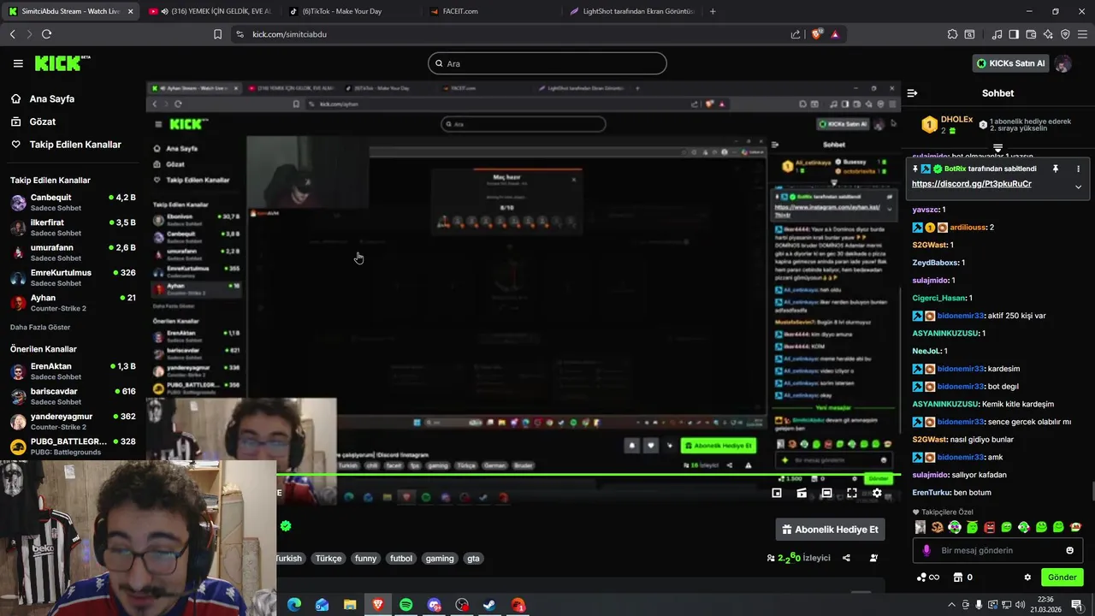
Task: Open recommended channel yandereyagmur
Action: [72, 421]
